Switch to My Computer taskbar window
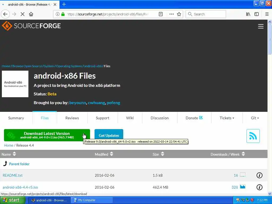The image size is (272, 204). 92,200
